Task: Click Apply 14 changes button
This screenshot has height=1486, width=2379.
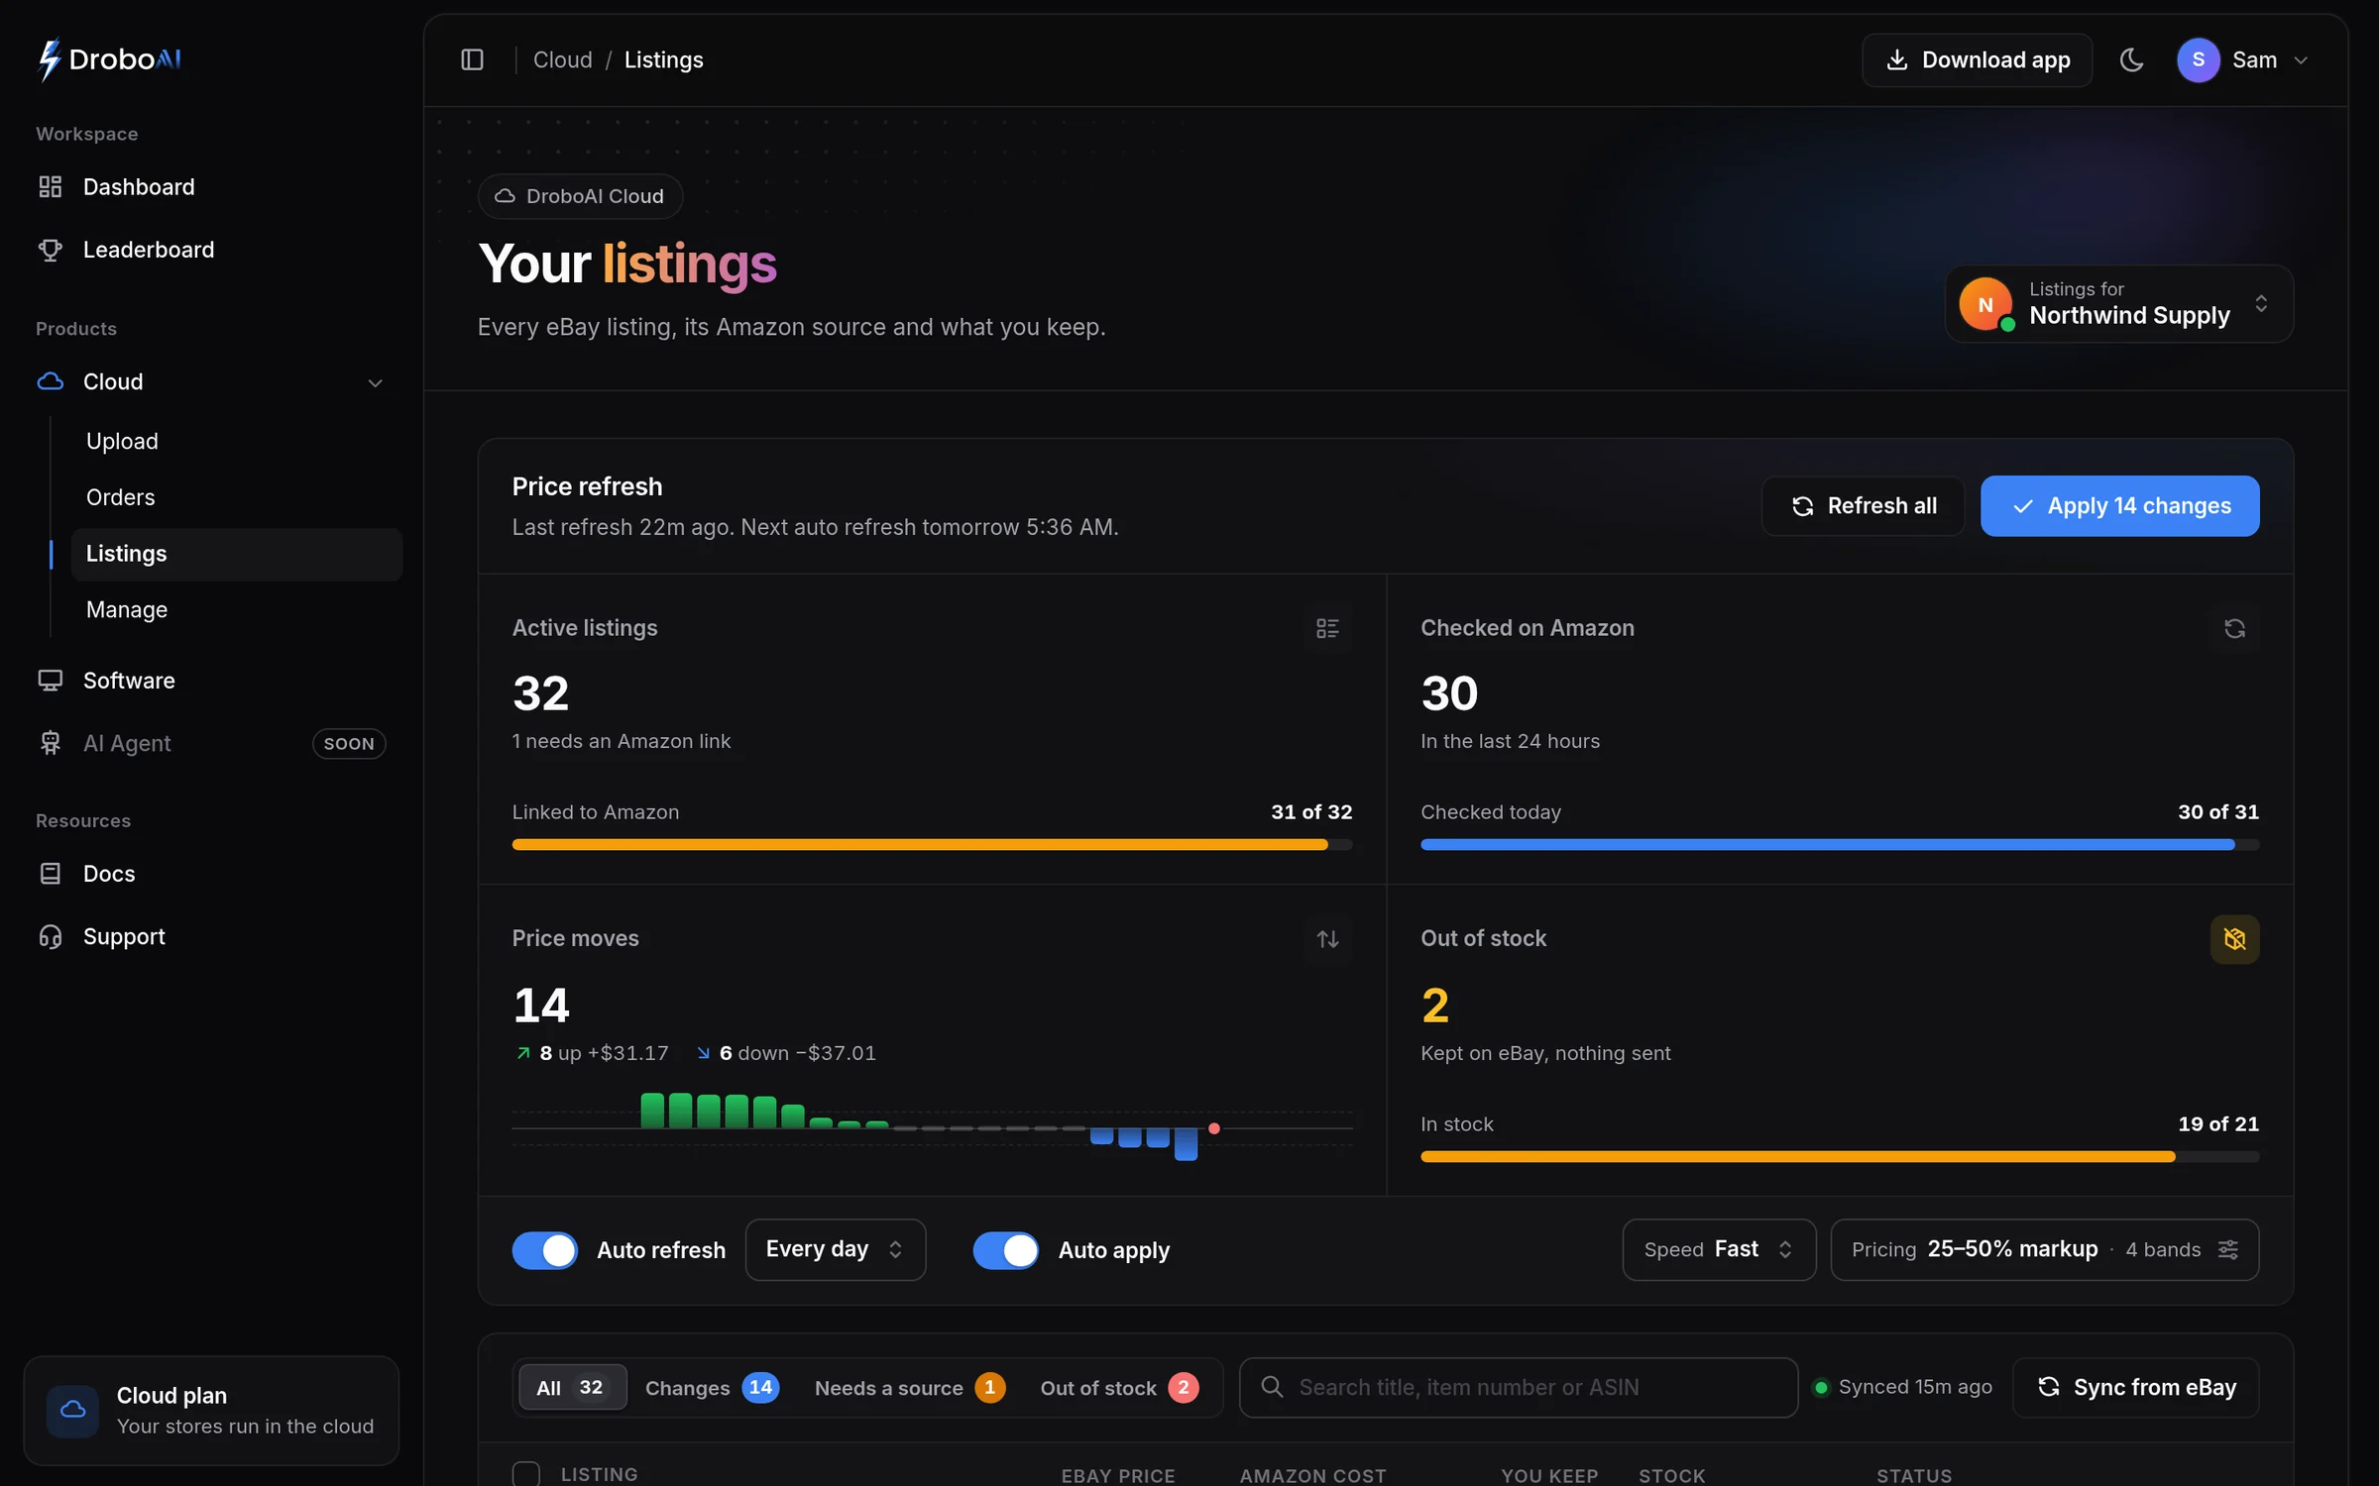Action: (2119, 506)
